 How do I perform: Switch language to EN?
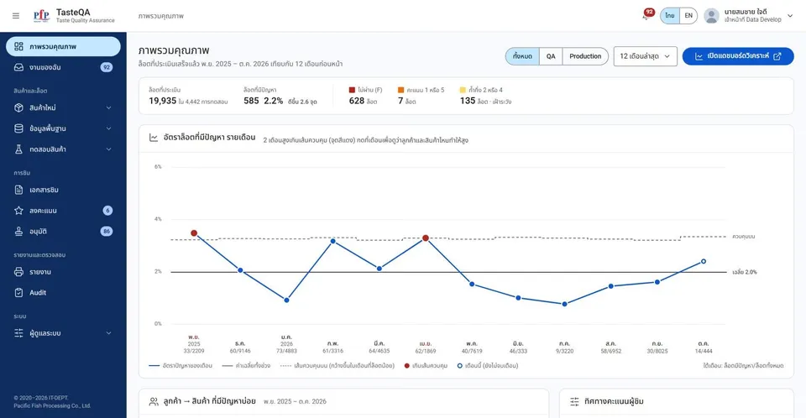click(x=688, y=15)
